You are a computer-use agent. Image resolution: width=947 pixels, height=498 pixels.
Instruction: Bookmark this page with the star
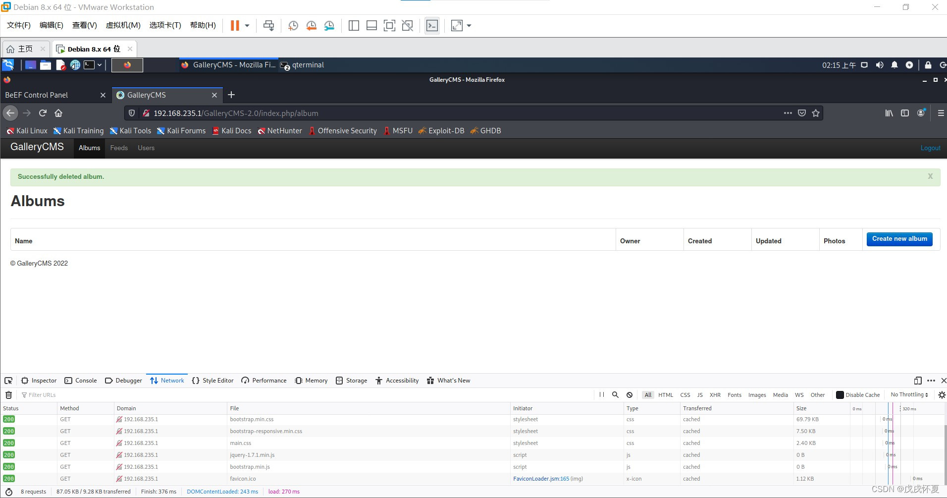click(816, 113)
